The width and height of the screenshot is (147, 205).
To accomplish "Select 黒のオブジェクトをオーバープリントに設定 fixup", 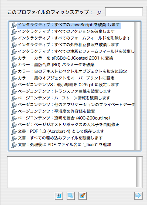I will click(66, 78).
